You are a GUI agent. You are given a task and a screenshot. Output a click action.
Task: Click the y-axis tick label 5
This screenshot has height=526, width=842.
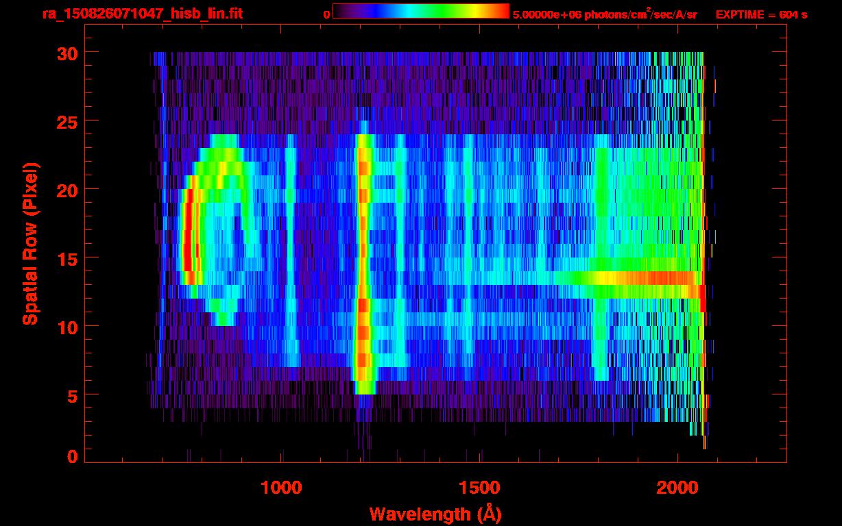[x=72, y=395]
